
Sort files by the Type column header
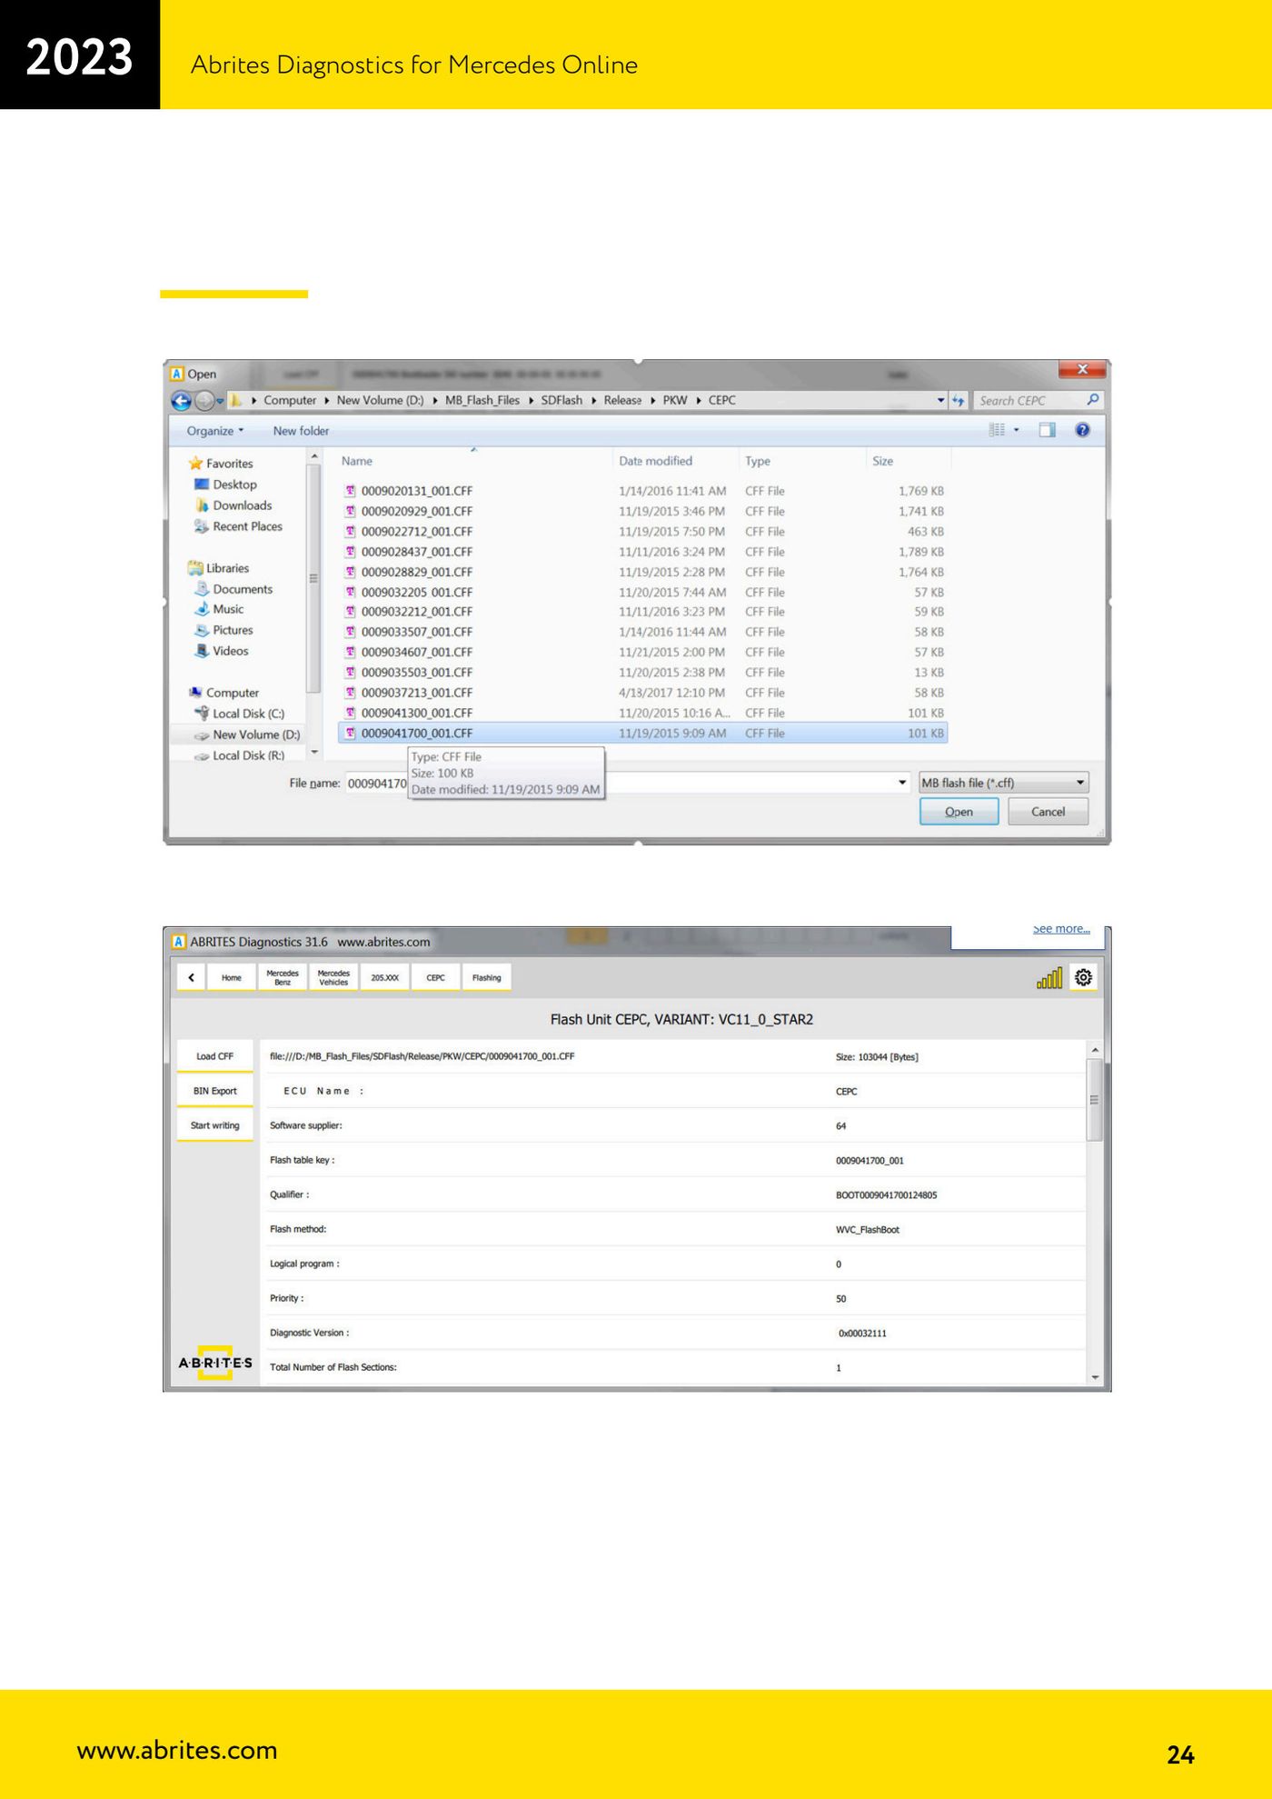coord(758,461)
